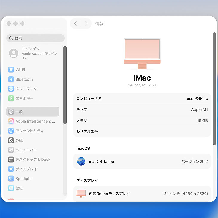The image size is (218, 218).
Task: Select 一般 in the sidebar
Action: [33, 112]
